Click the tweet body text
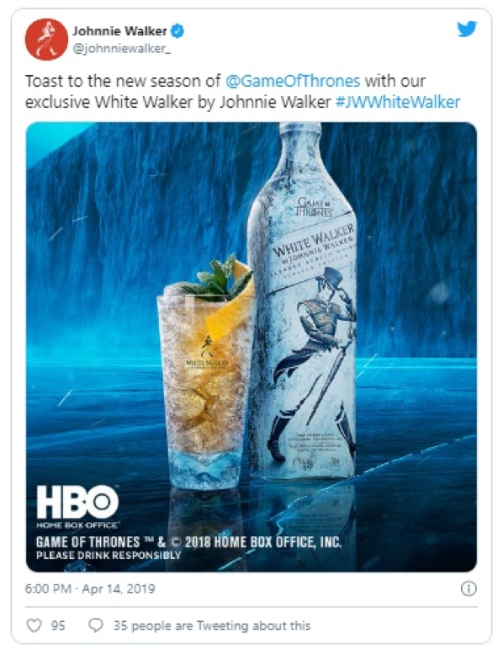The image size is (503, 655). pyautogui.click(x=242, y=92)
